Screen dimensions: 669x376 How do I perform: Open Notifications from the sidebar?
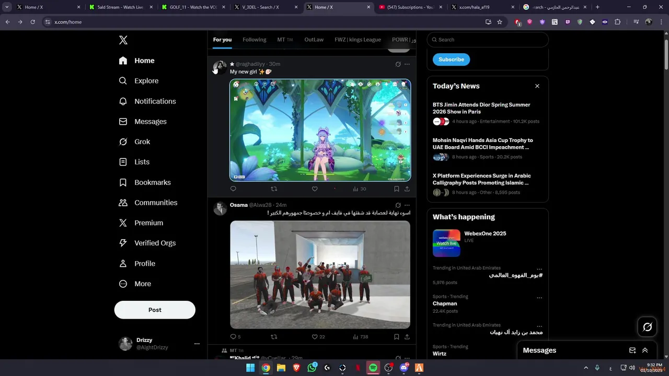(147, 101)
